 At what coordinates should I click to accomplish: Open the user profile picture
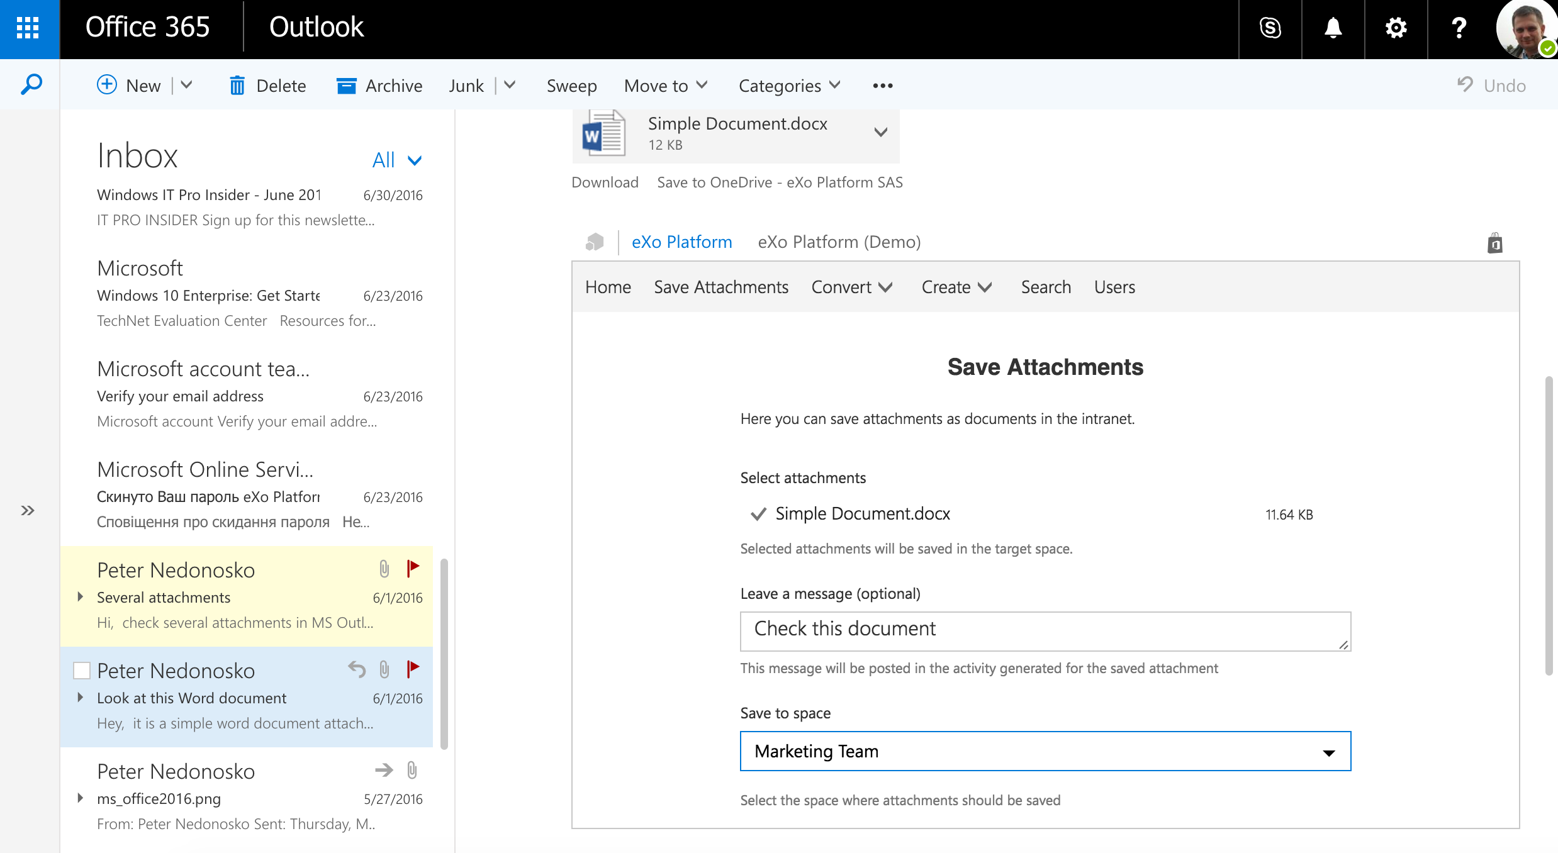click(x=1527, y=29)
